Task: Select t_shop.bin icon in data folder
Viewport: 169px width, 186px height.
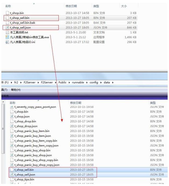Action: (x=12, y=112)
